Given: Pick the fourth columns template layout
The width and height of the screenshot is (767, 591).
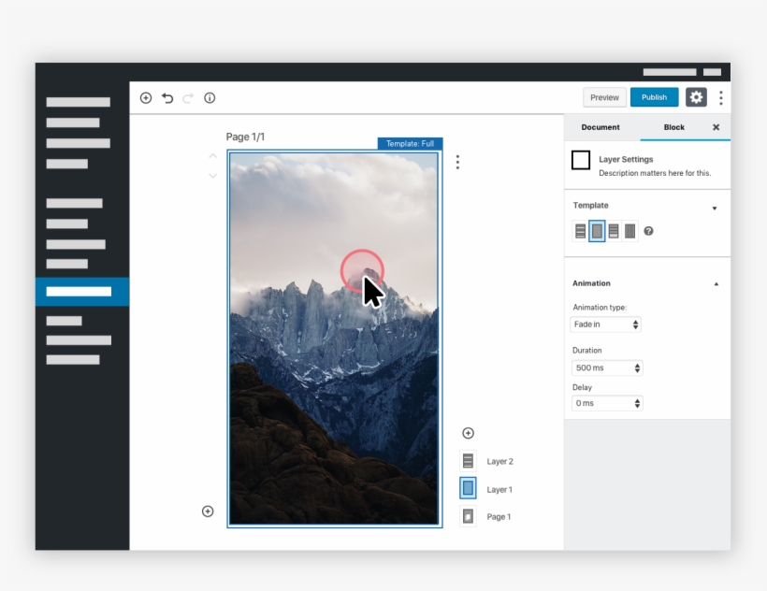Looking at the screenshot, I should pos(630,231).
